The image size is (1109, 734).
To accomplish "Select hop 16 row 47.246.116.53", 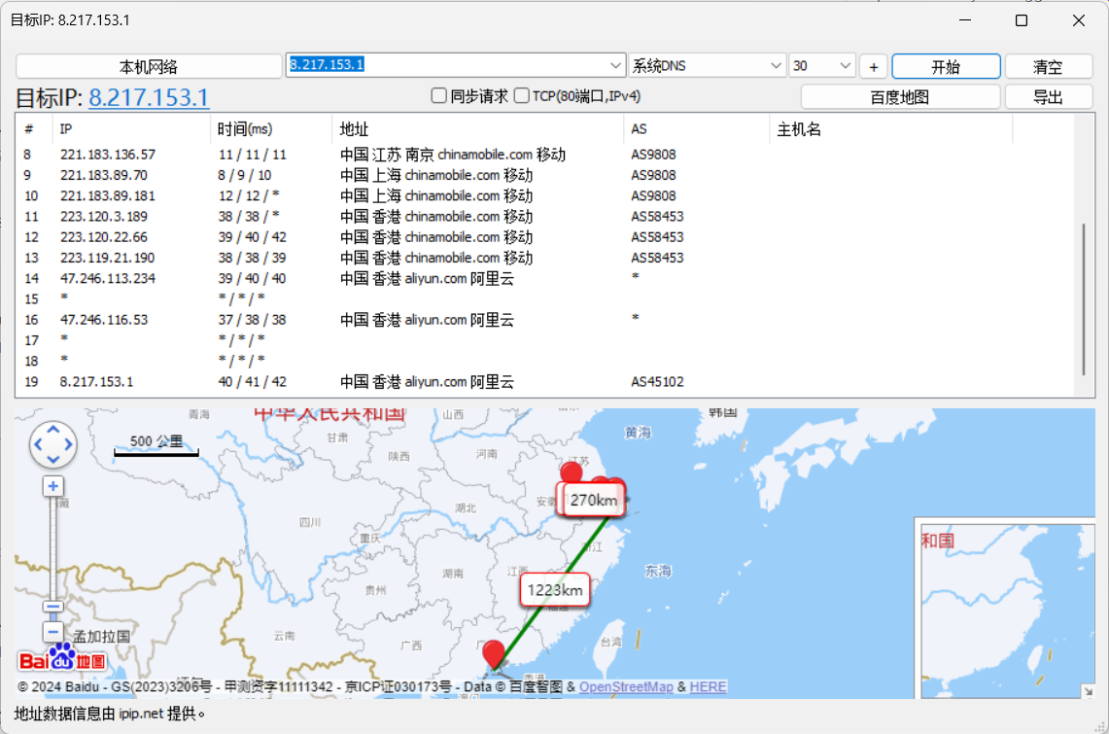I will 544,320.
